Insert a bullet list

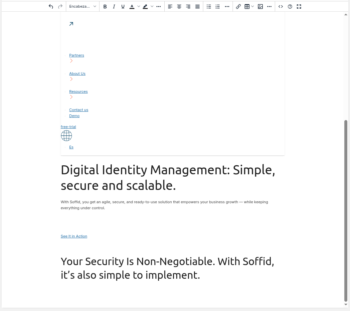click(209, 6)
